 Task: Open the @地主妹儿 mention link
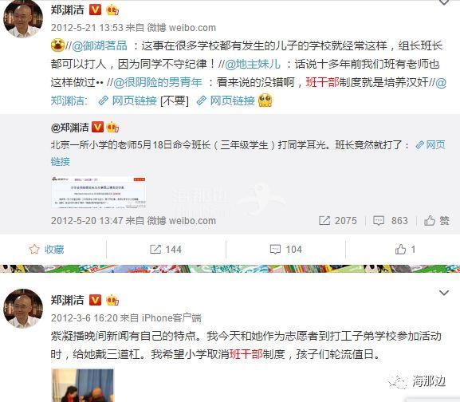pos(253,65)
